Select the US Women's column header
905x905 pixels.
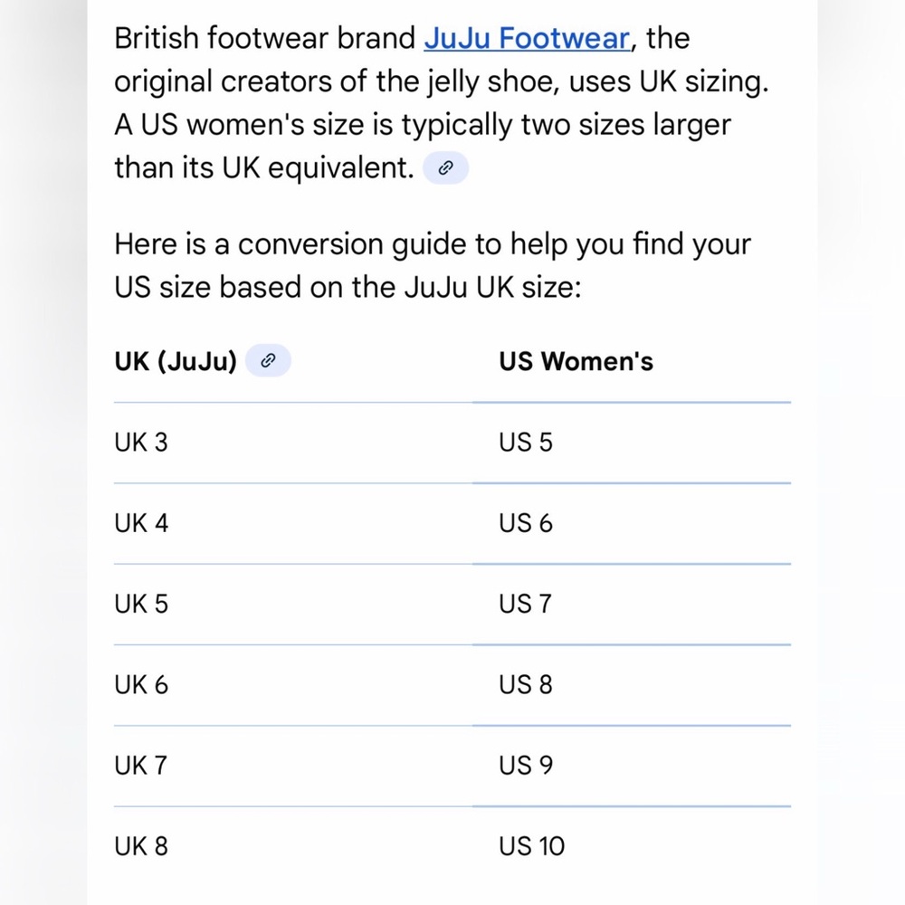pyautogui.click(x=576, y=361)
